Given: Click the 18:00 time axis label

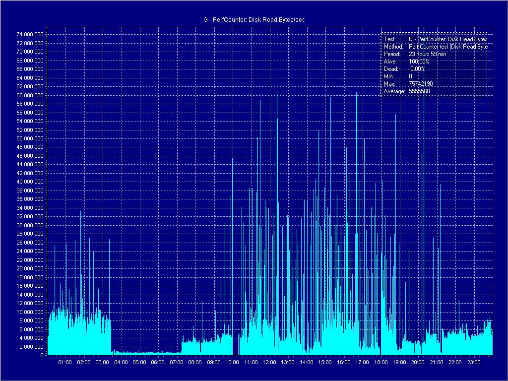Looking at the screenshot, I should pos(381,362).
